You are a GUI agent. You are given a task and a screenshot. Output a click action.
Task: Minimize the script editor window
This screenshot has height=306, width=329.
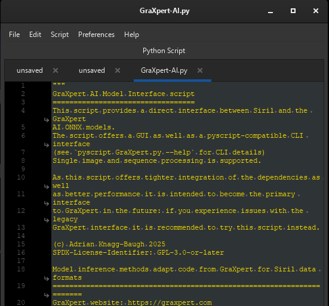(270, 11)
